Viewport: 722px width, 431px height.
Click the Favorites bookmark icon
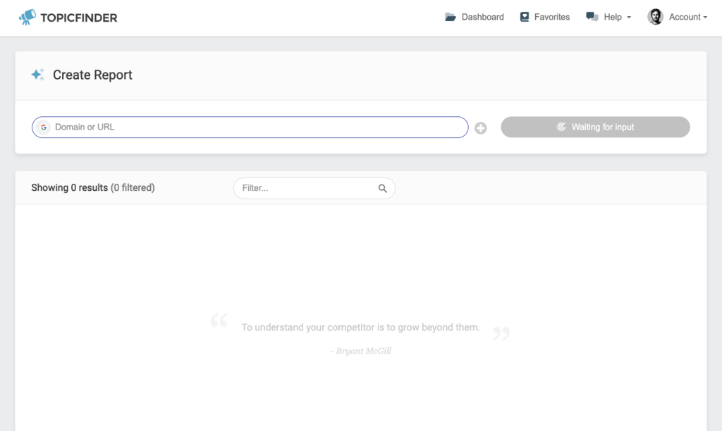[525, 17]
